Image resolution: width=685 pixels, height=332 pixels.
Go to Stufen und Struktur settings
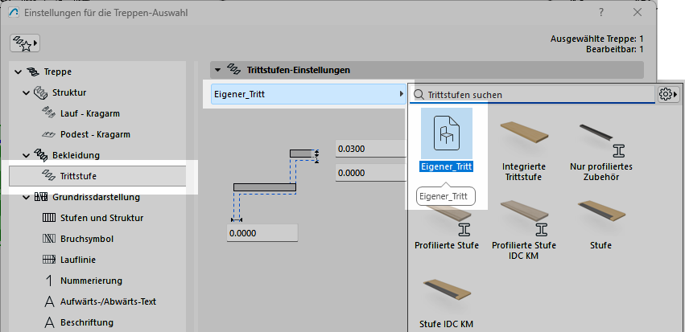pos(101,218)
